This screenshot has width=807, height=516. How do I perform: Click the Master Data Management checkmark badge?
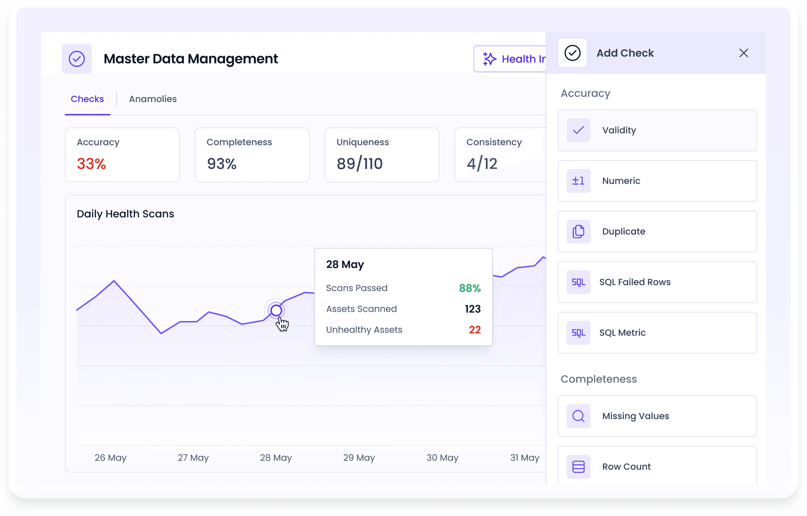[76, 58]
